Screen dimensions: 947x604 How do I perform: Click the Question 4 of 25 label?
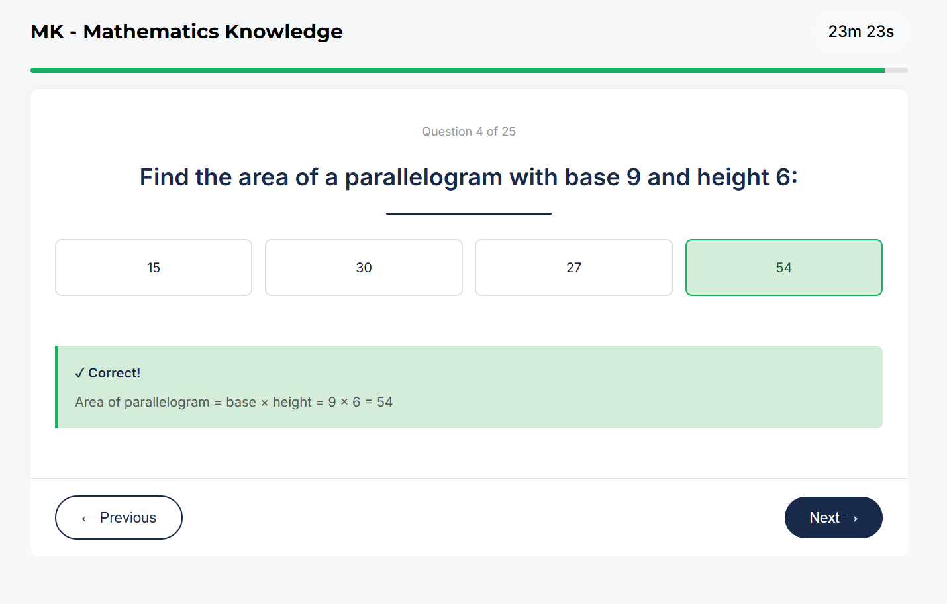[x=468, y=131]
